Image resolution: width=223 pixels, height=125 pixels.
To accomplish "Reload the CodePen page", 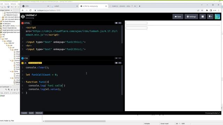I will coord(30,10).
